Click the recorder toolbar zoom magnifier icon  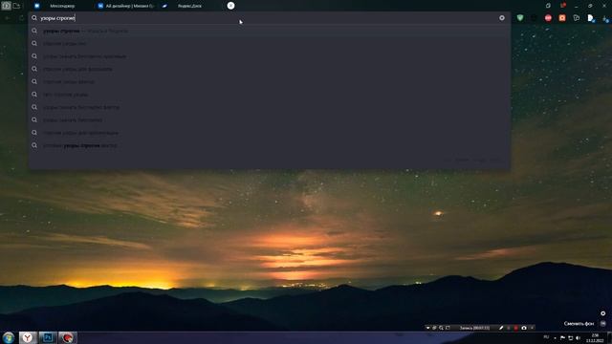(x=441, y=328)
